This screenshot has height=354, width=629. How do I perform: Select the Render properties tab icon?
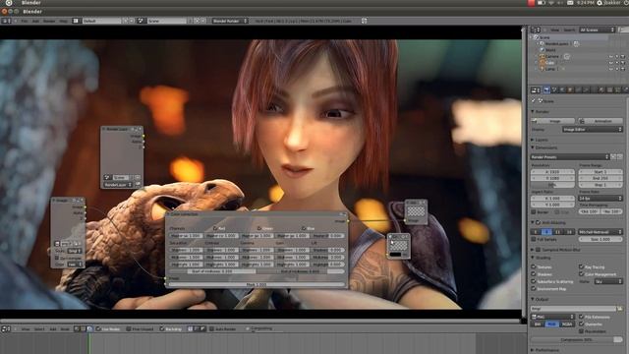pyautogui.click(x=546, y=90)
